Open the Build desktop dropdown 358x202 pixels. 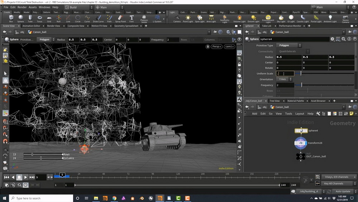tap(78, 7)
